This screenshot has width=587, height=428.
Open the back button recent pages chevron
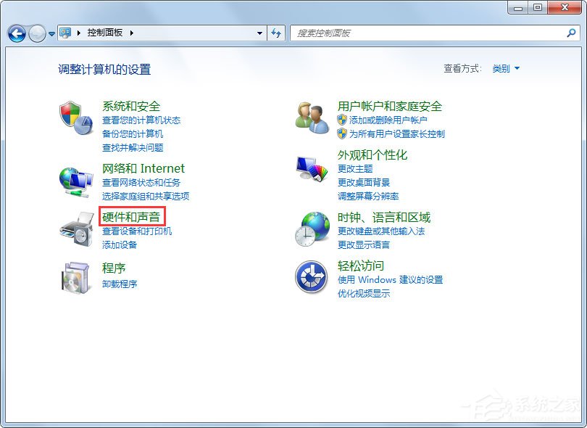tap(51, 33)
